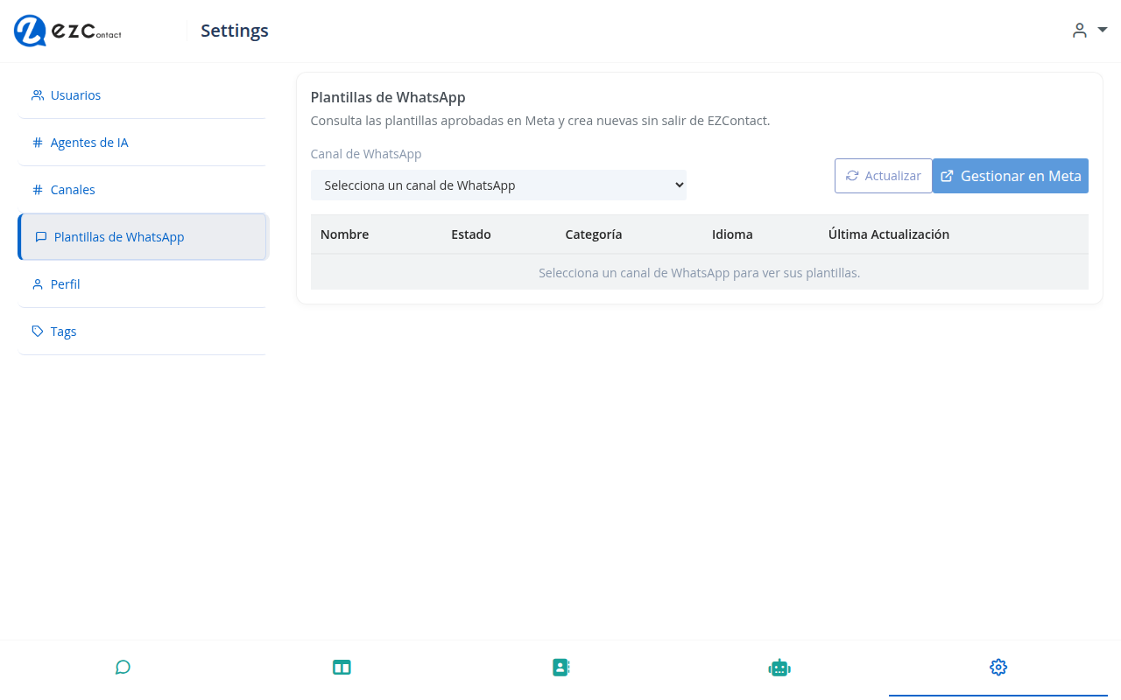Select the kanban board icon in bottom bar

pyautogui.click(x=342, y=667)
